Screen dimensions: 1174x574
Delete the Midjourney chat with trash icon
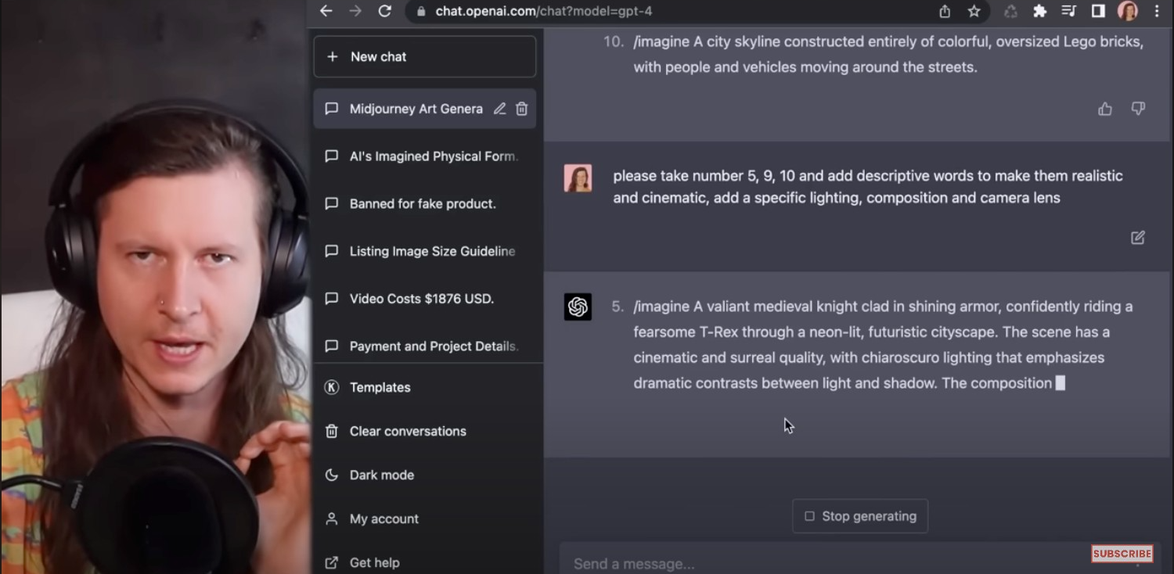tap(522, 109)
